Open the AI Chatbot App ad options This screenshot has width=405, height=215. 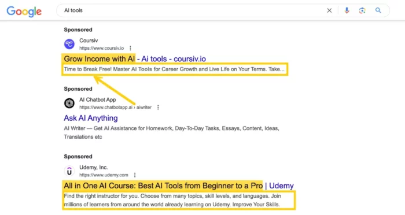(x=158, y=108)
